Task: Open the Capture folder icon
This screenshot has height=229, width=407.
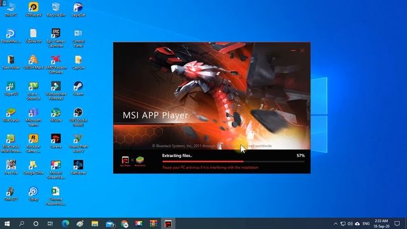Action: pos(78,62)
